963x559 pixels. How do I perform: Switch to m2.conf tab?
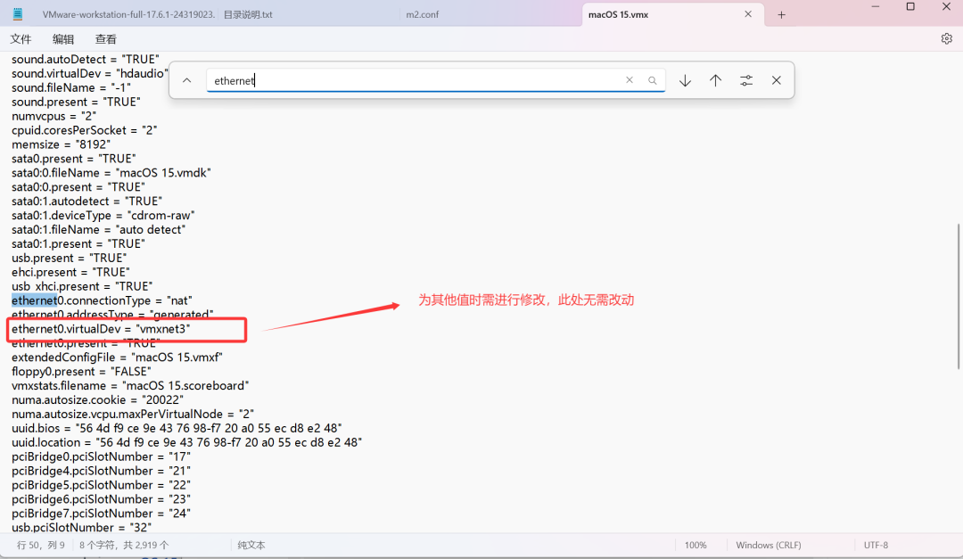tap(423, 14)
